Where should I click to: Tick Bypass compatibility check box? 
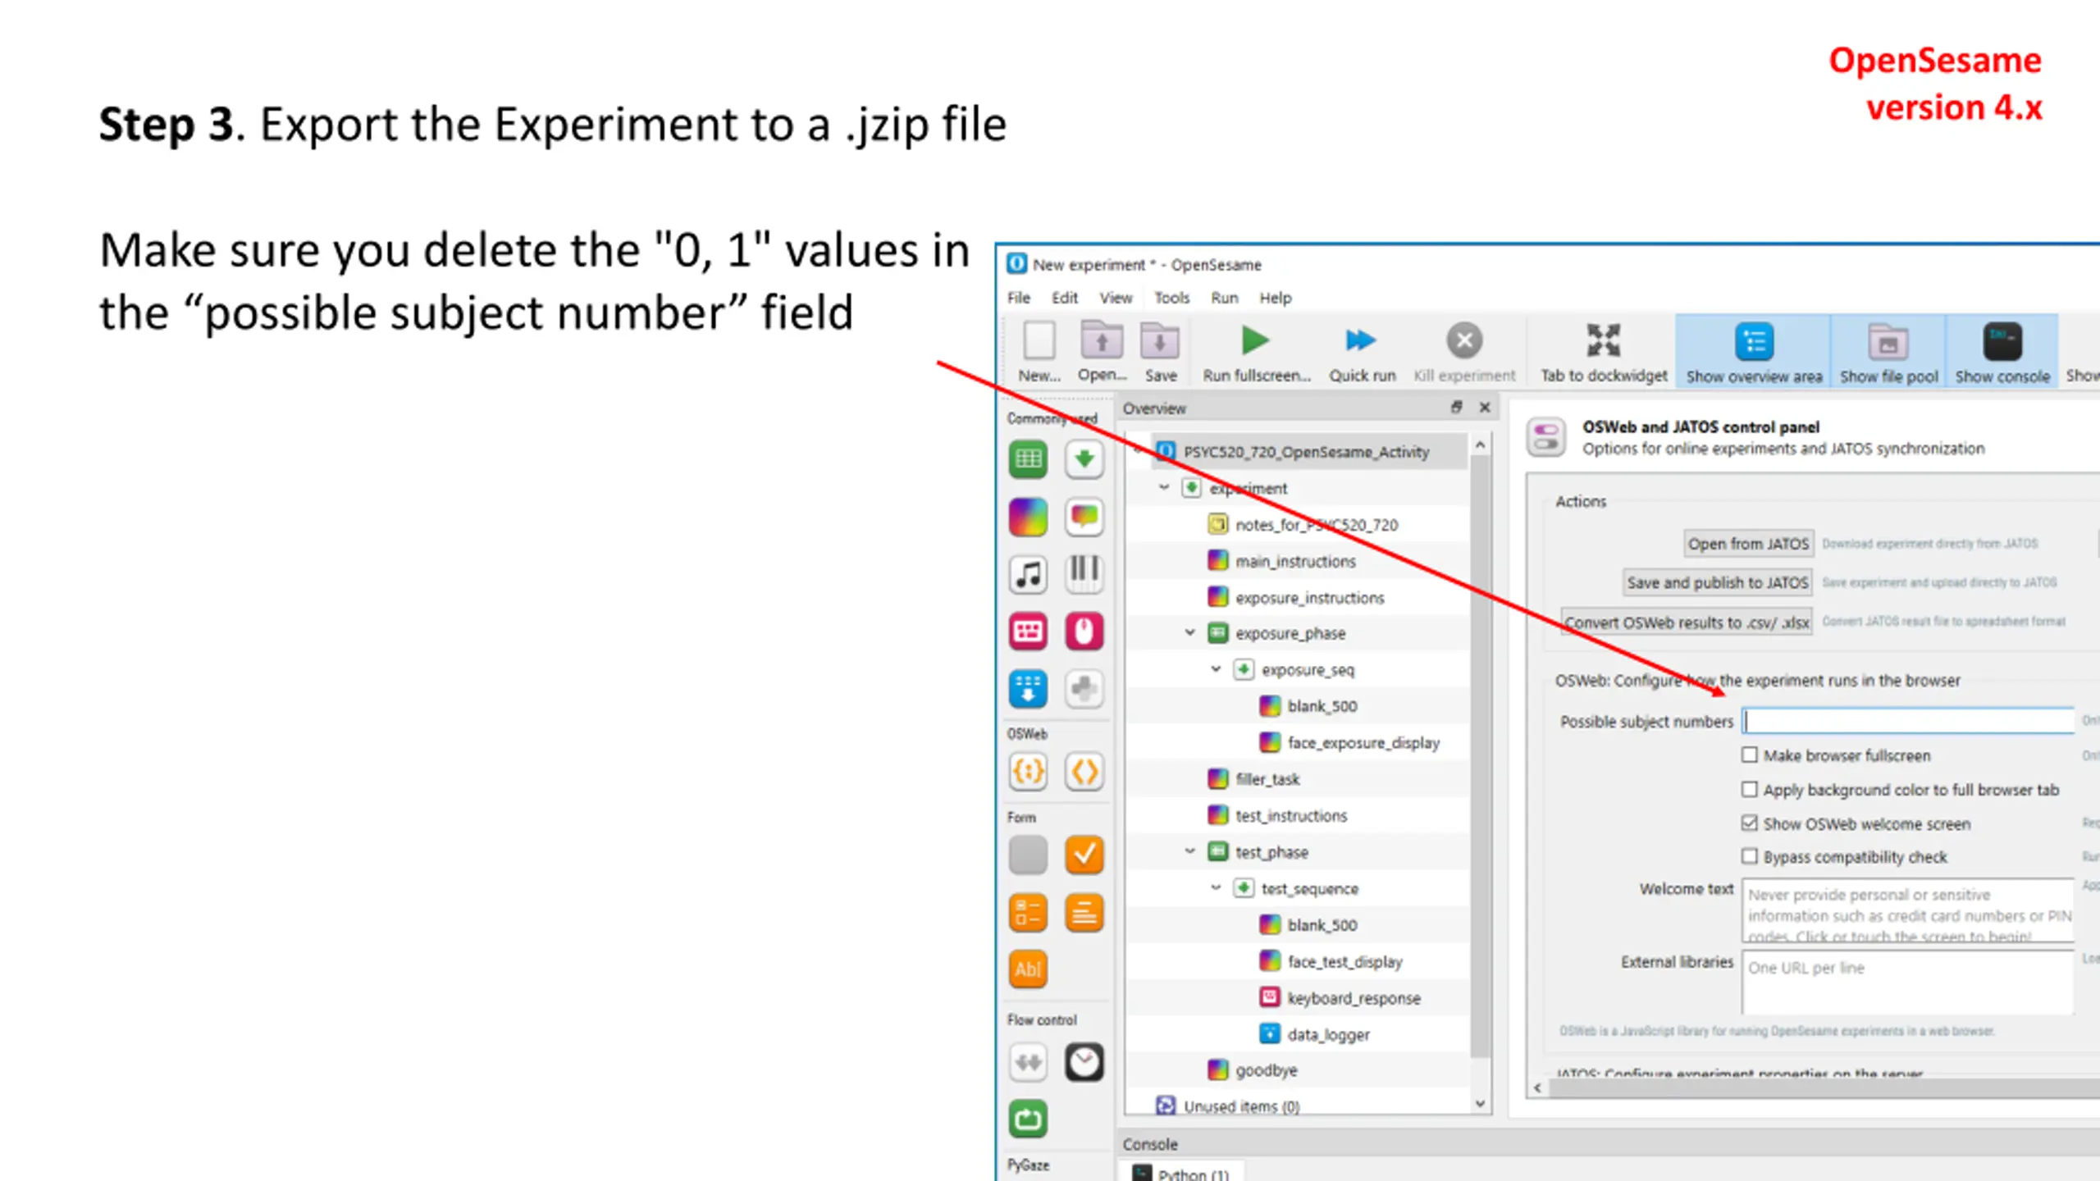1750,856
